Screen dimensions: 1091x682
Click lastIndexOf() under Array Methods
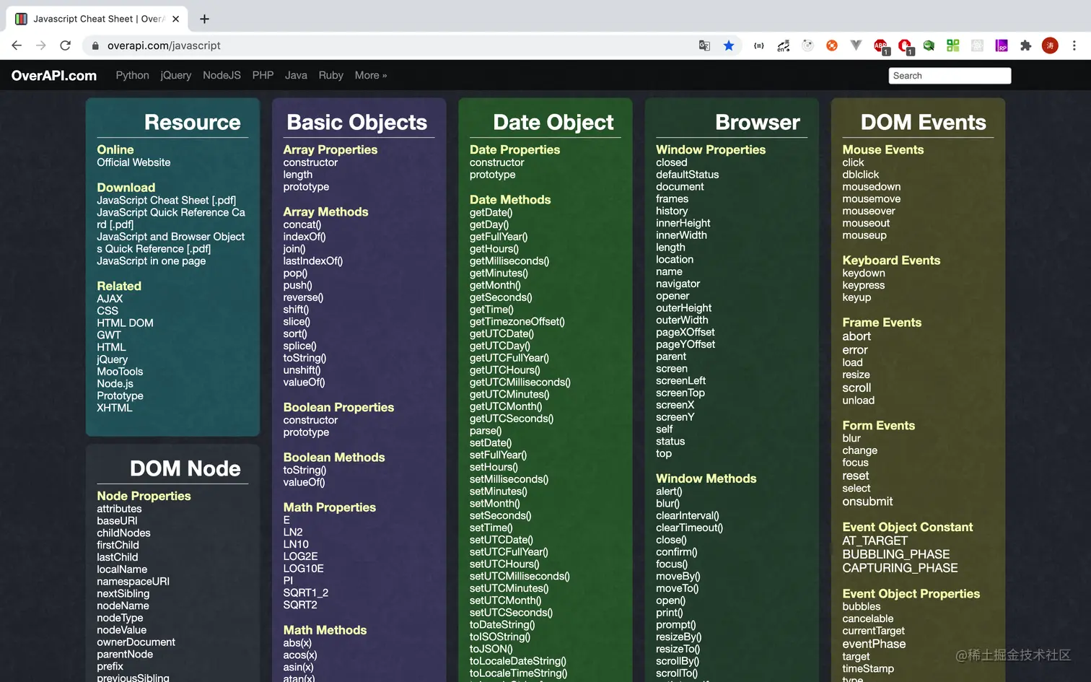tap(313, 261)
